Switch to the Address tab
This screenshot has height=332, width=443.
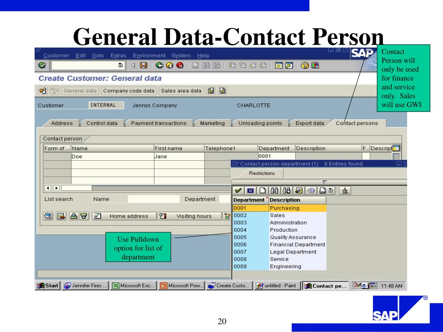(62, 123)
